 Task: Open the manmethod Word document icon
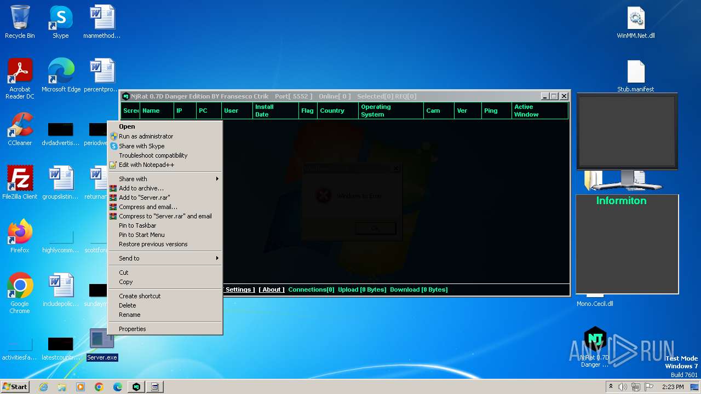[102, 22]
